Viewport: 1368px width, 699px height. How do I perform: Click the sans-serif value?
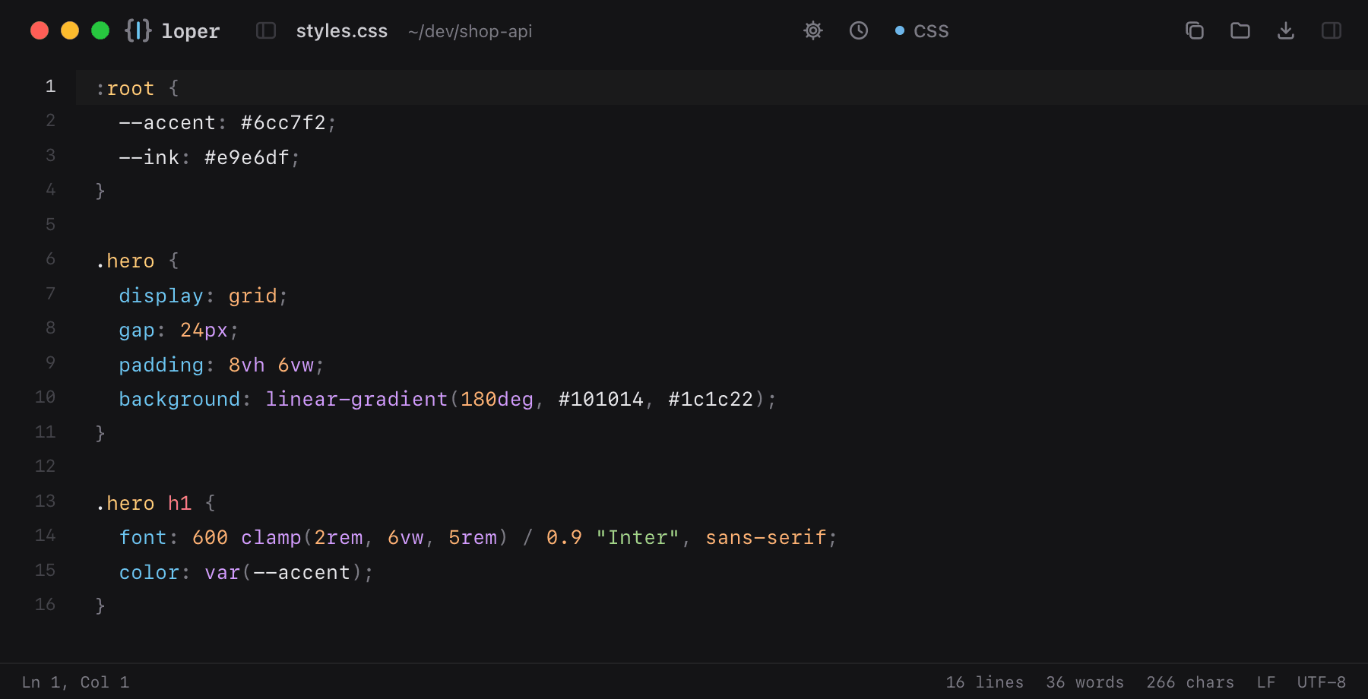[x=765, y=537]
